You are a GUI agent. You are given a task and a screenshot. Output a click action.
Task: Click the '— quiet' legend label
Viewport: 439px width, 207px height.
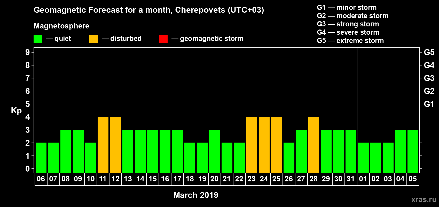point(58,39)
